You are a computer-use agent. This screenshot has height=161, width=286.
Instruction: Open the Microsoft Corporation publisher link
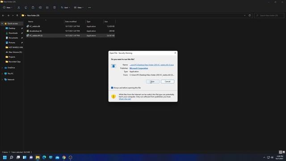[x=139, y=68]
